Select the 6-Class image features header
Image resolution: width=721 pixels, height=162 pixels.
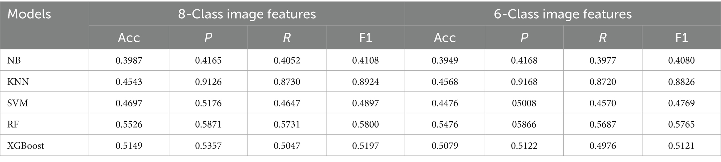pyautogui.click(x=563, y=14)
